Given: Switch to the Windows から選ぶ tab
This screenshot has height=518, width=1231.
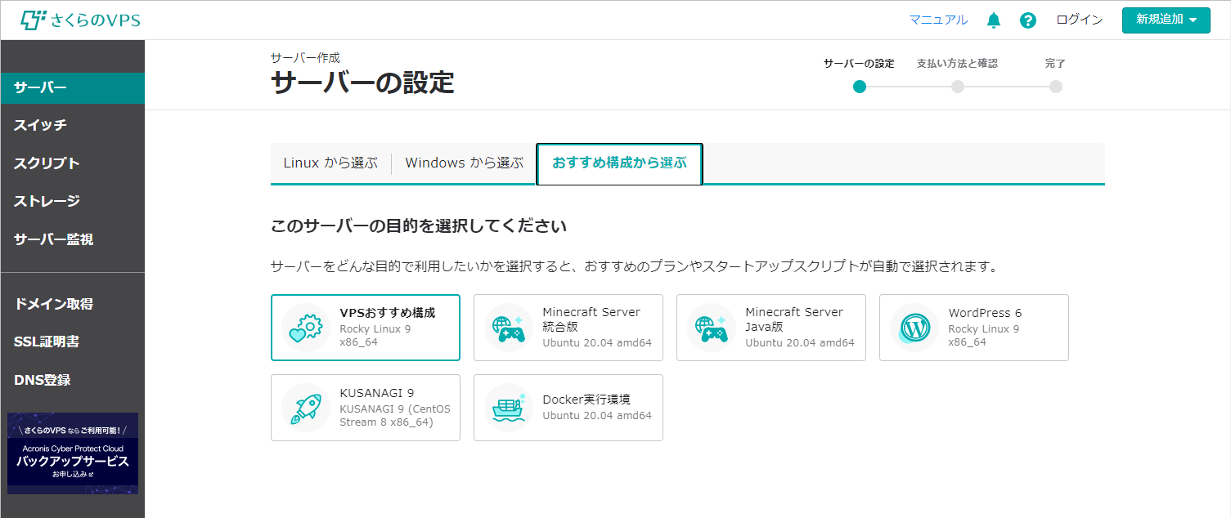Looking at the screenshot, I should coord(464,163).
